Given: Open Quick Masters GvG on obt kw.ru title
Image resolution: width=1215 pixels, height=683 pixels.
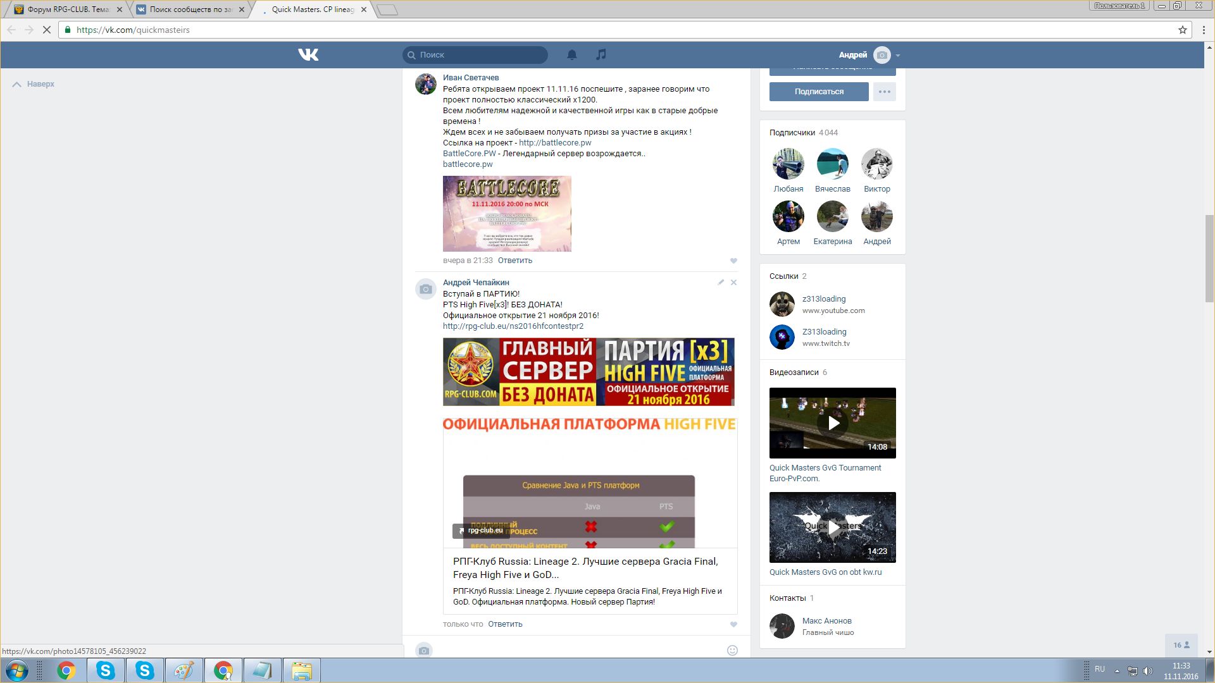Looking at the screenshot, I should coord(825,572).
